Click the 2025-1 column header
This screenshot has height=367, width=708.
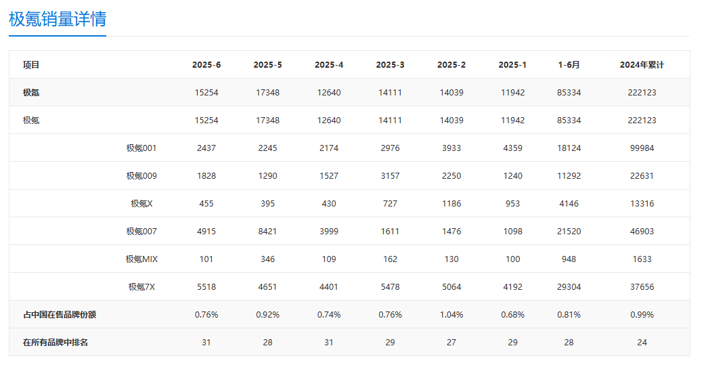pos(512,64)
